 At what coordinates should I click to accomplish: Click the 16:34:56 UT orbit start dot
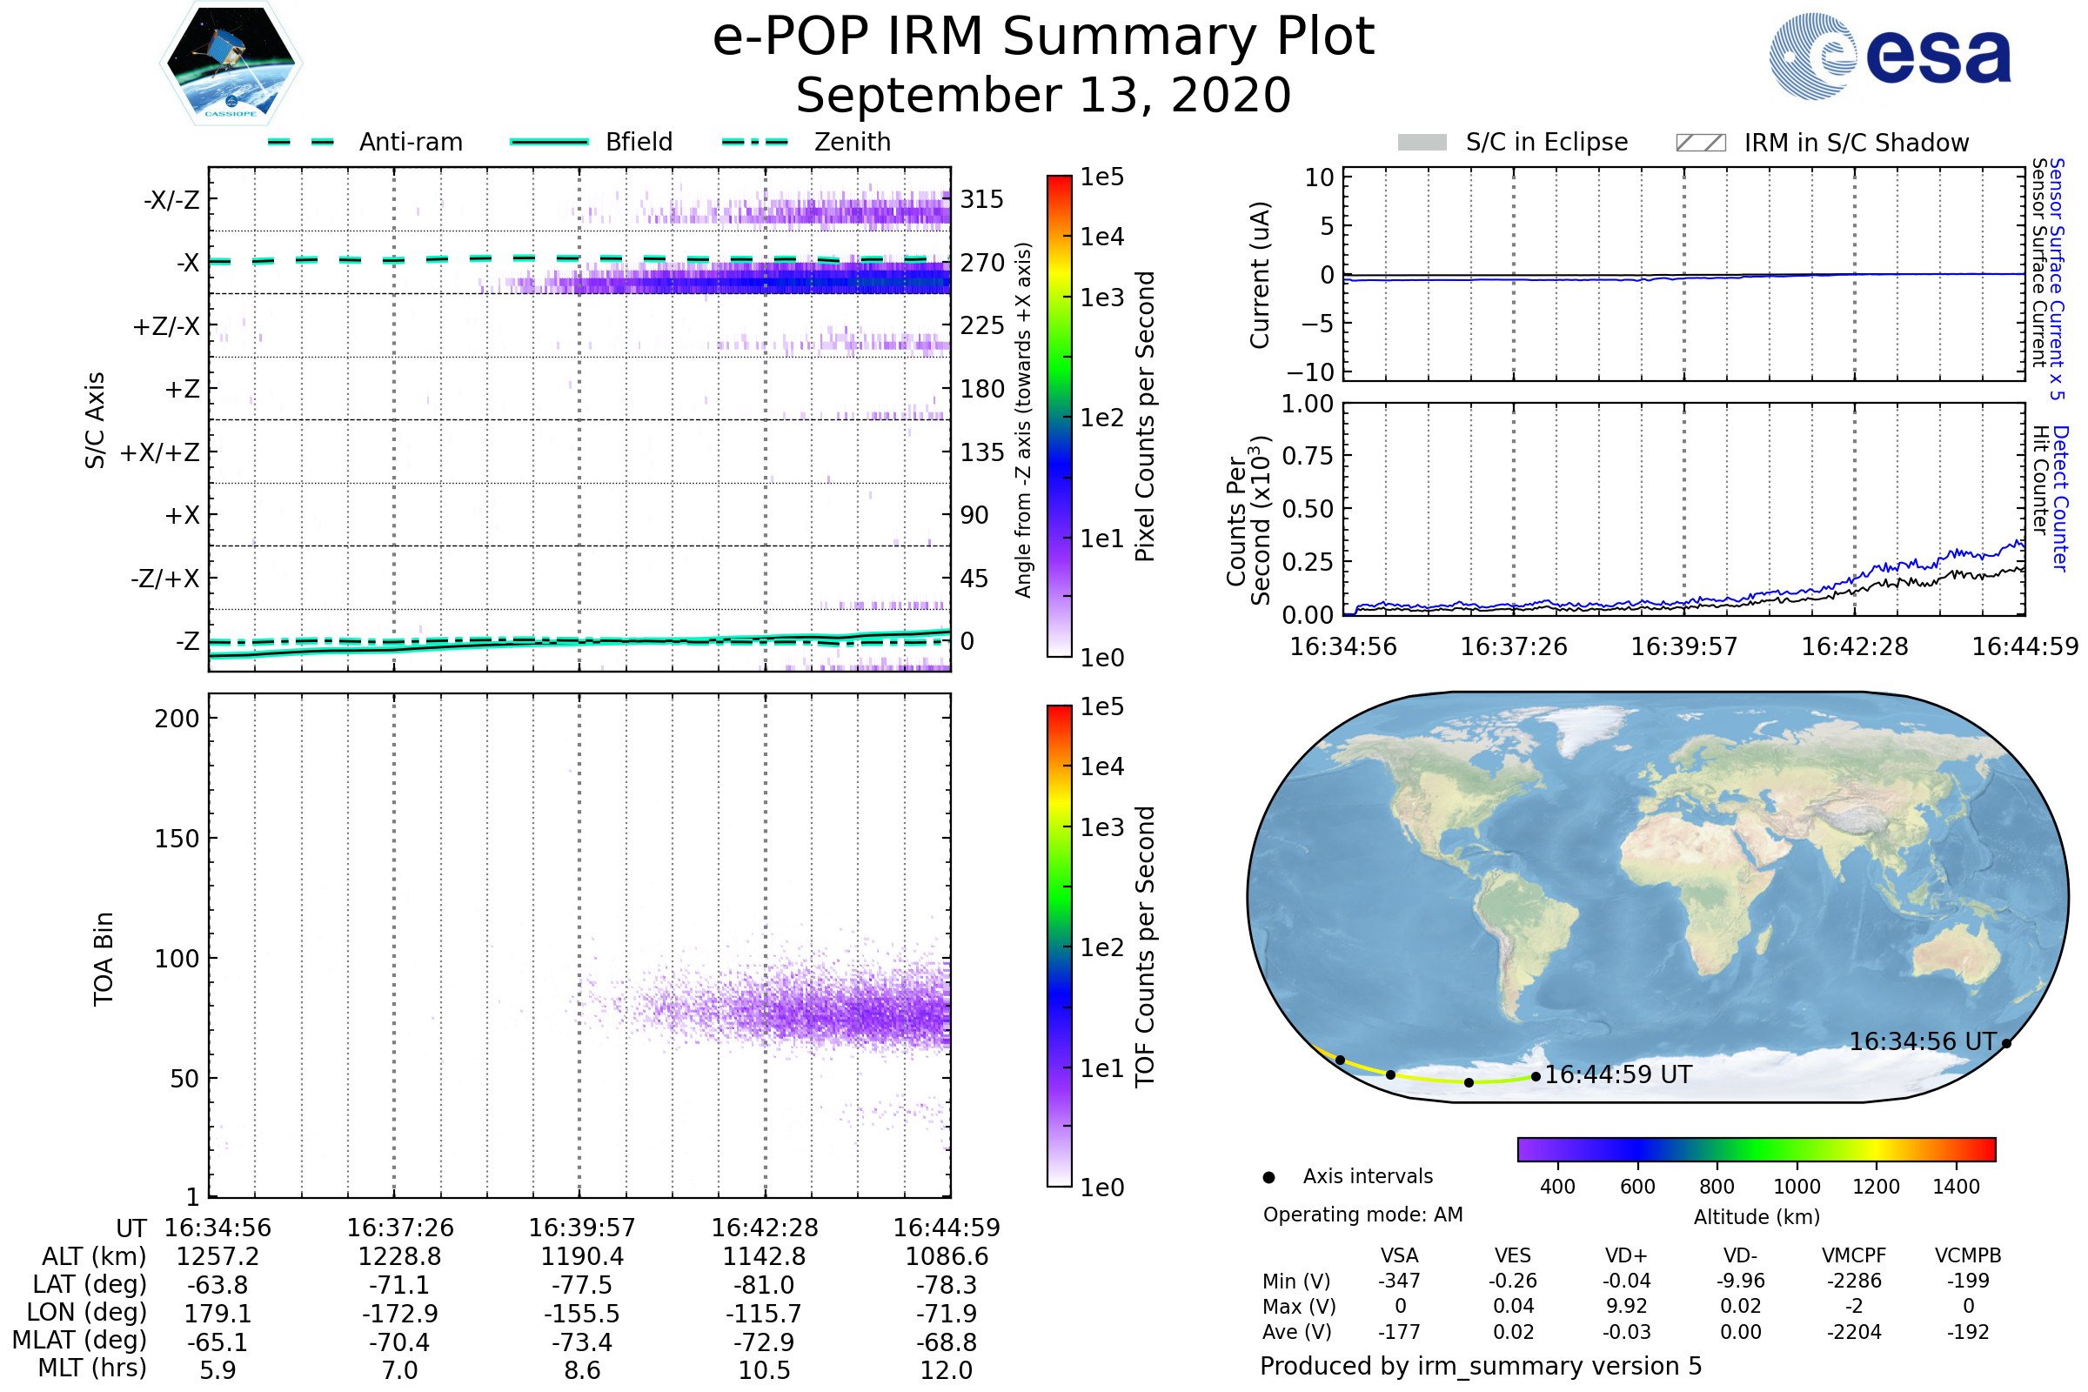(x=2007, y=1044)
